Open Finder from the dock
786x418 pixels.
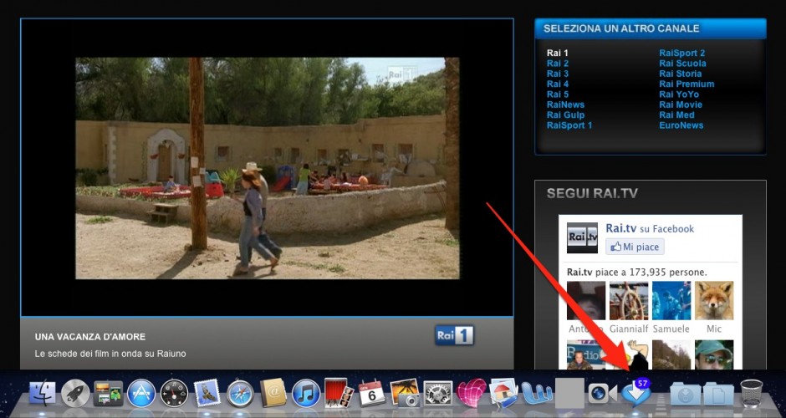coord(43,392)
